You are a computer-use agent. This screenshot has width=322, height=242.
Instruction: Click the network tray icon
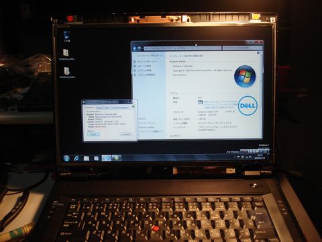(246, 157)
